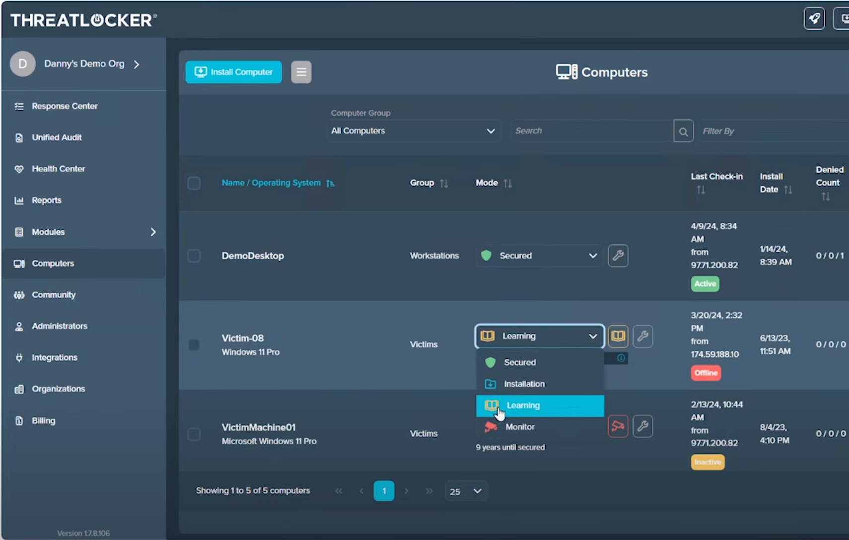Open Computers in the sidebar

[x=84, y=264]
